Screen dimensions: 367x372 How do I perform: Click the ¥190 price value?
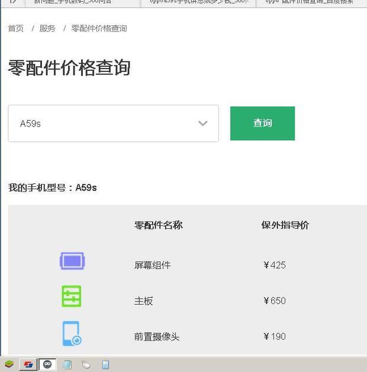pos(275,337)
